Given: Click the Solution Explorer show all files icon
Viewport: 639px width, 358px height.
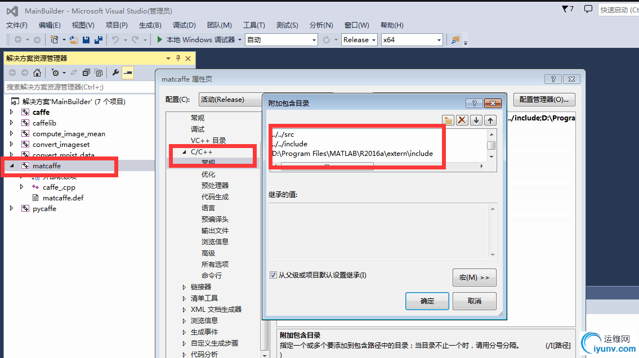Looking at the screenshot, I should click(x=98, y=73).
